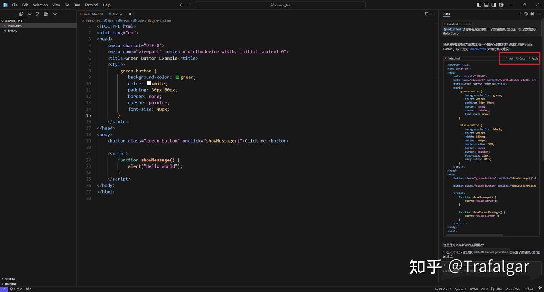Image resolution: width=544 pixels, height=292 pixels.
Task: Open the Extensions view icon
Action: point(46,14)
